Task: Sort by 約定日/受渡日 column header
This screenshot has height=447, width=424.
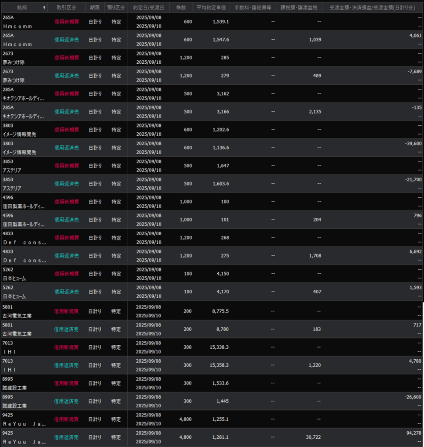Action: coord(148,8)
